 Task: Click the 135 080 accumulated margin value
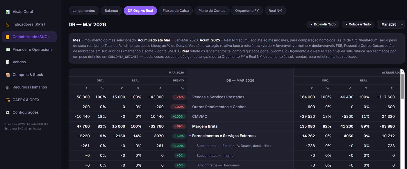[307, 126]
